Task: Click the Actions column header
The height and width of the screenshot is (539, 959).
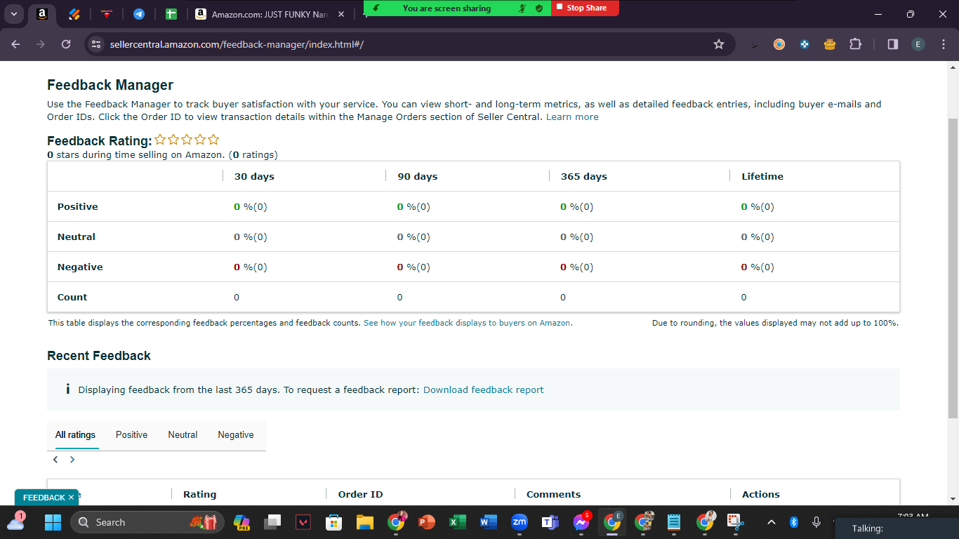Action: pyautogui.click(x=761, y=494)
